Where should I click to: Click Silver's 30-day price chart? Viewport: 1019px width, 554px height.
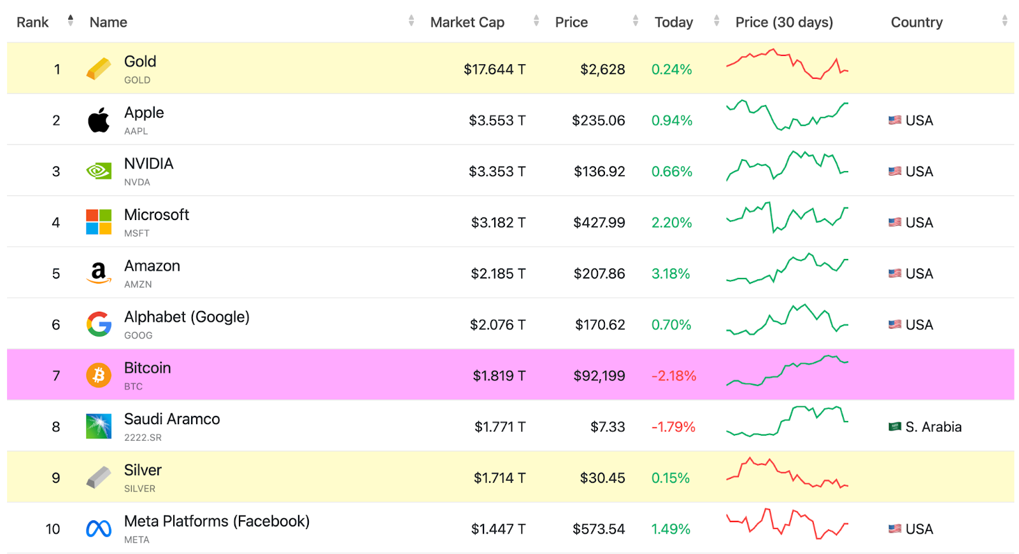pos(787,473)
